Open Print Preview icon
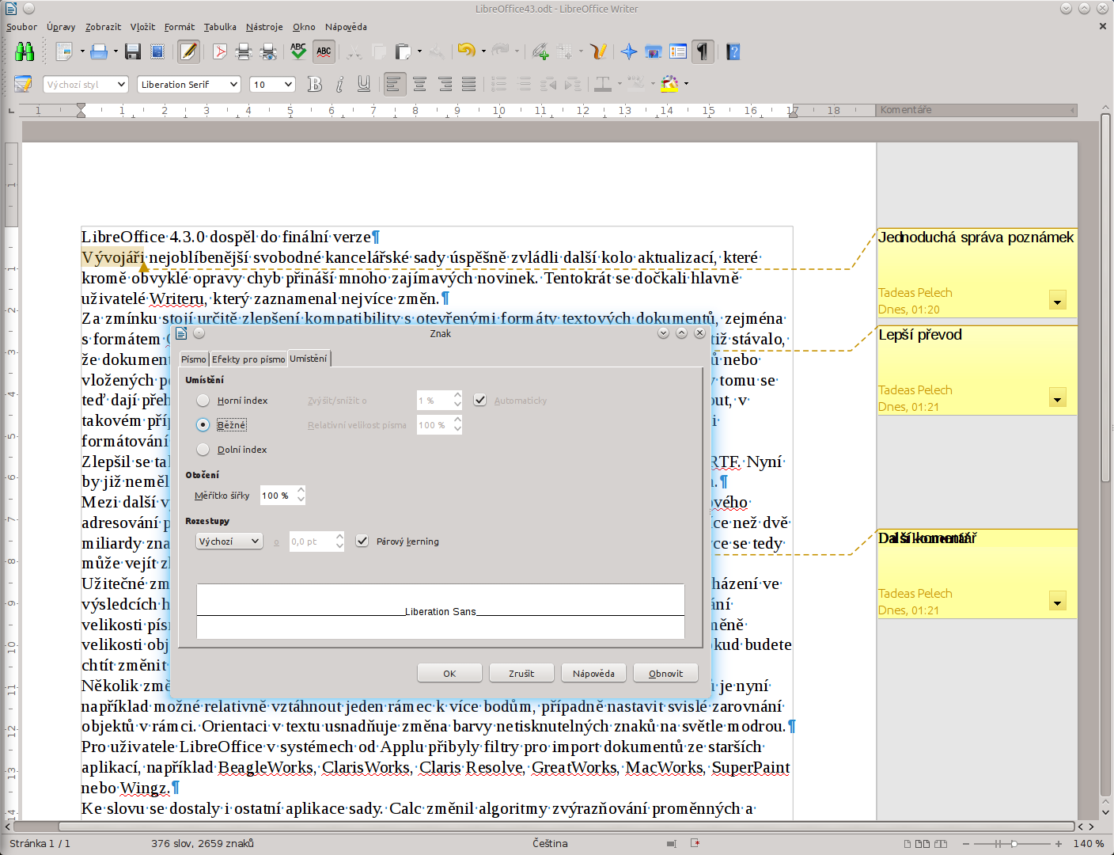Image resolution: width=1114 pixels, height=855 pixels. tap(269, 52)
